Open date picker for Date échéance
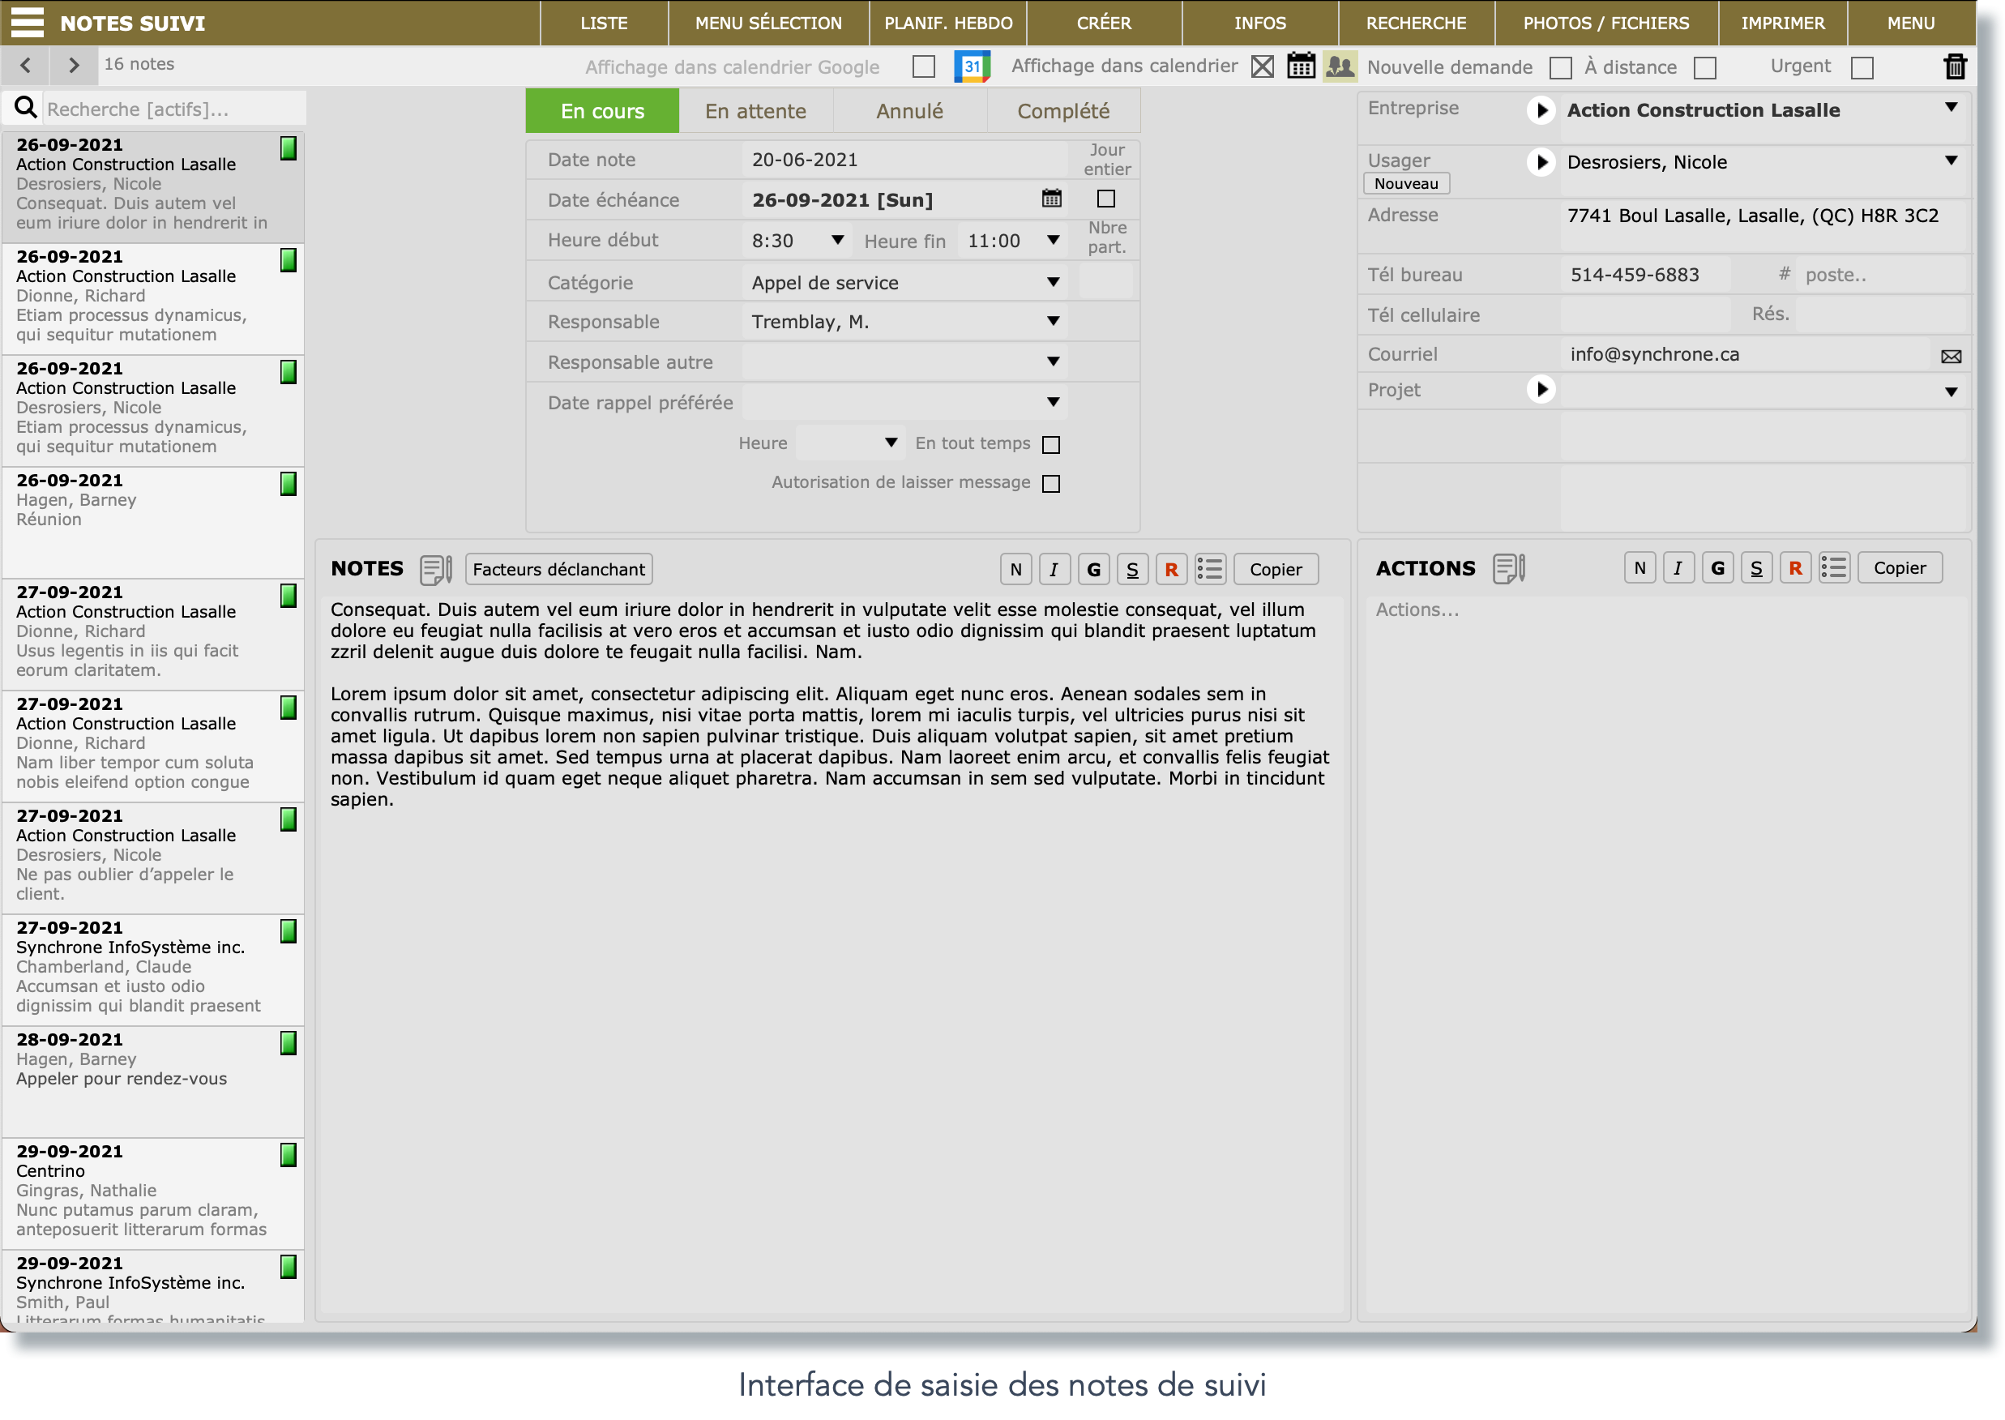This screenshot has height=1420, width=2005. click(x=1051, y=199)
